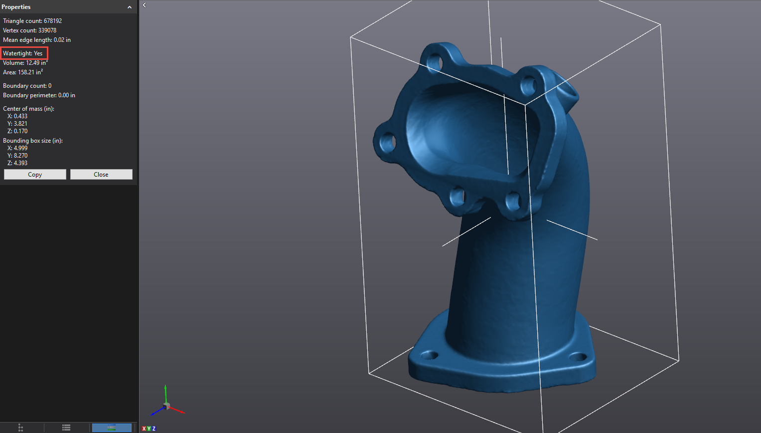Click the "Area: 158.21 in" value
Screen dimensions: 761x433
23,72
